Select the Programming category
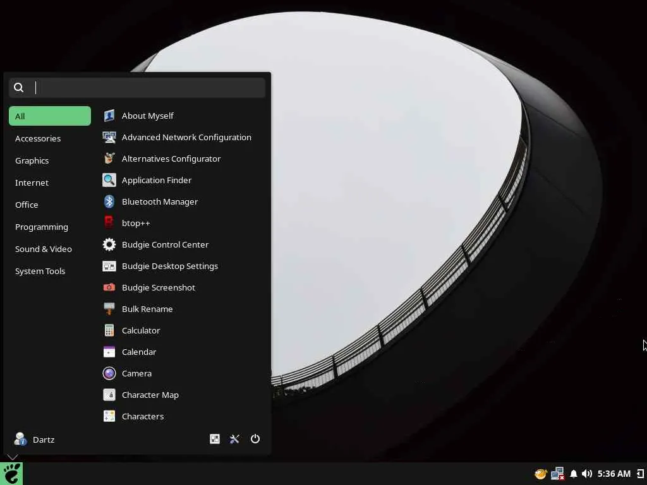Viewport: 647px width, 485px height. click(50, 227)
